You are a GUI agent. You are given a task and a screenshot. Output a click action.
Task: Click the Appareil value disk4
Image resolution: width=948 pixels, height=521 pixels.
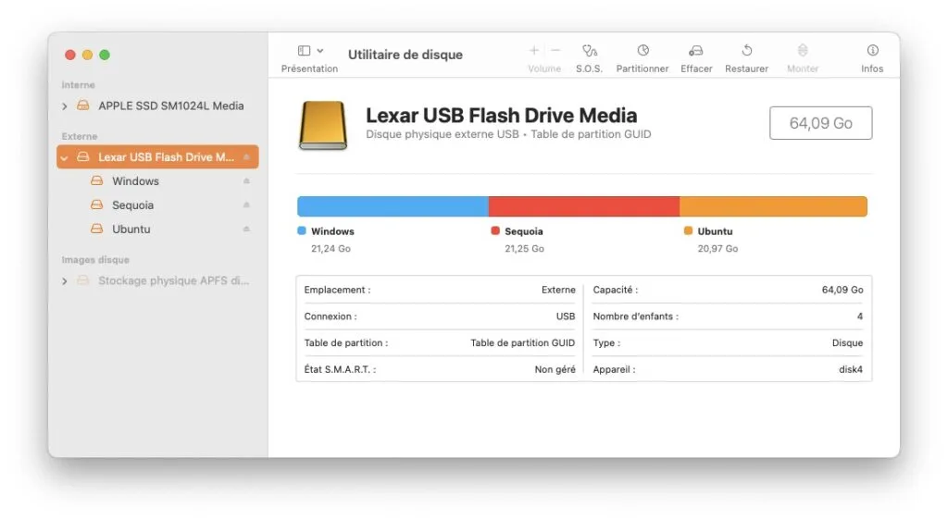click(x=851, y=369)
